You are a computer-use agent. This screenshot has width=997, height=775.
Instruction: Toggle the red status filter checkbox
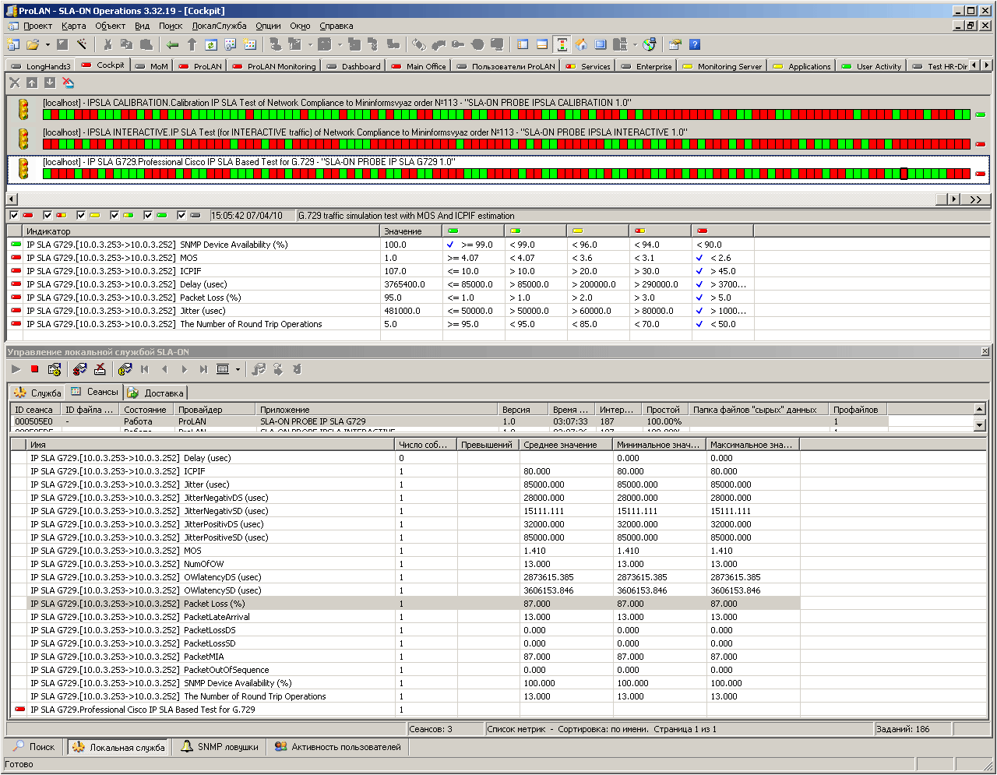tap(14, 216)
